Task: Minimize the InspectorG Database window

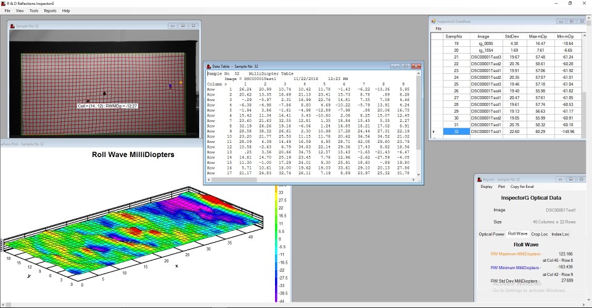Action: 560,21
